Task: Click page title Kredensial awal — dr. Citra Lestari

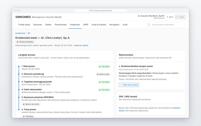Action: 42,38
